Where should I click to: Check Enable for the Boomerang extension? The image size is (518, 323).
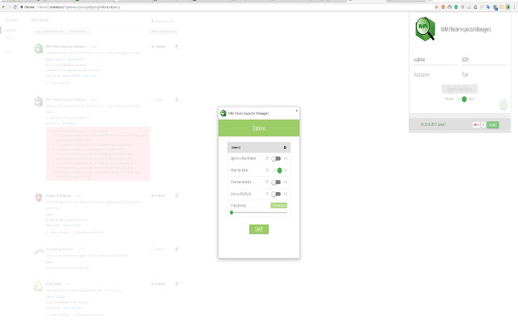pos(153,250)
